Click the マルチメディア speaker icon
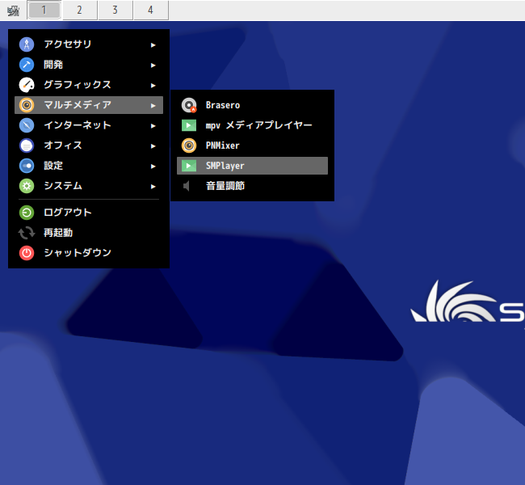Screen dimensions: 525x485 click(x=27, y=105)
